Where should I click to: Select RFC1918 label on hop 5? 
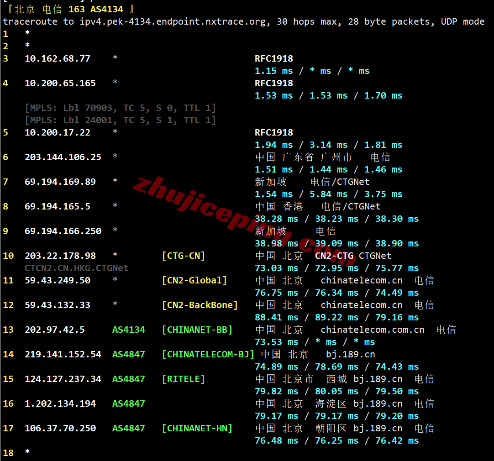point(274,132)
